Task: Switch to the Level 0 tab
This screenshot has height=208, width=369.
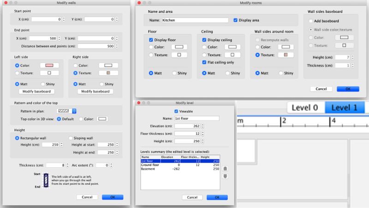Action: (x=306, y=108)
